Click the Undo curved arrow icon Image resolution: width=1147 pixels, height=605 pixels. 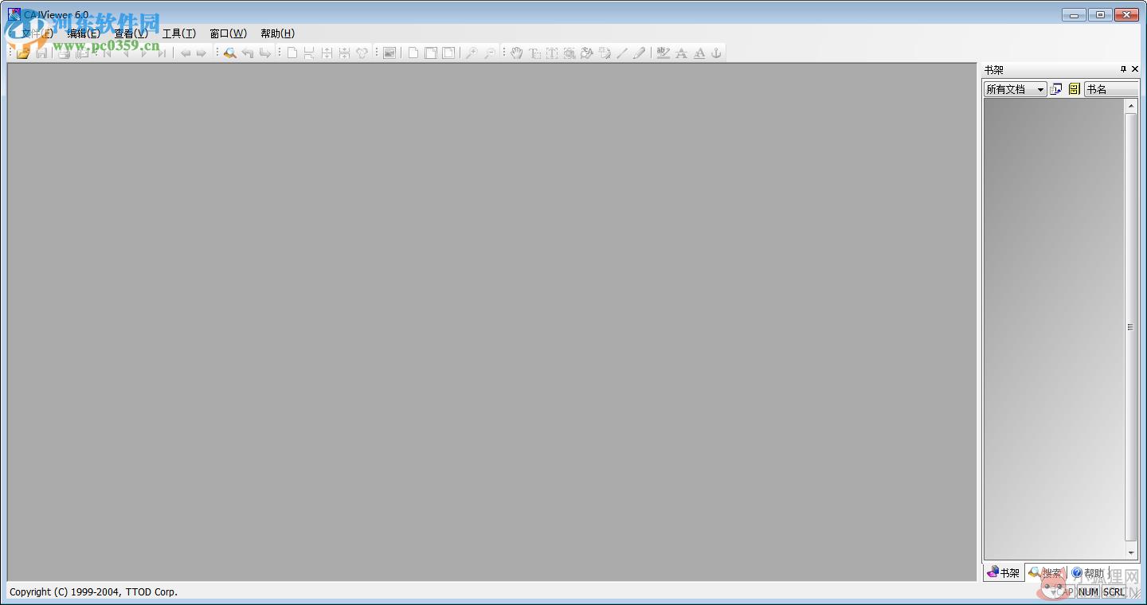(248, 53)
